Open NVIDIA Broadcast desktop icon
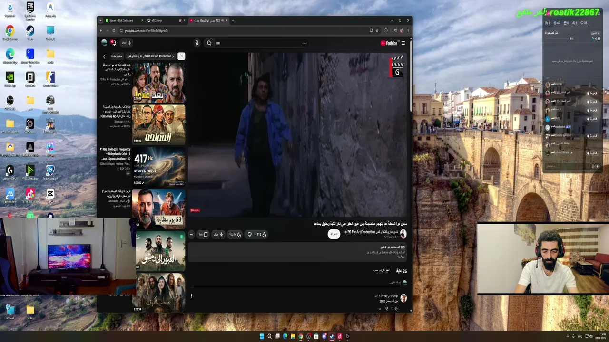Screen dimensions: 609x342 [x=30, y=171]
